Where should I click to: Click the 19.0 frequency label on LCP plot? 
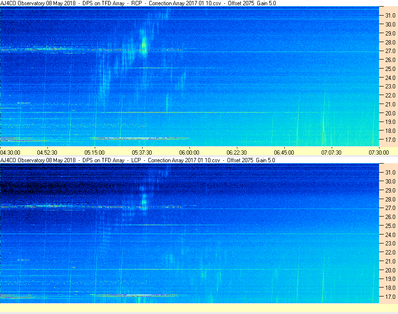point(390,279)
